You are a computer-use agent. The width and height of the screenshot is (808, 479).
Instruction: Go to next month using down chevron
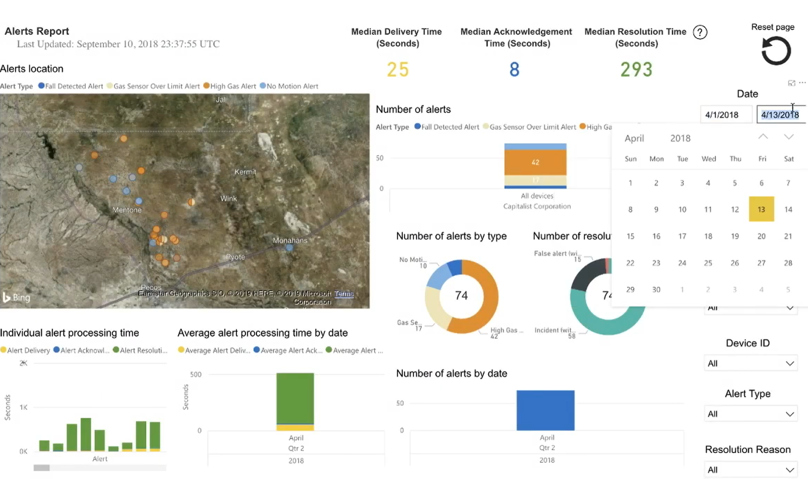click(788, 137)
